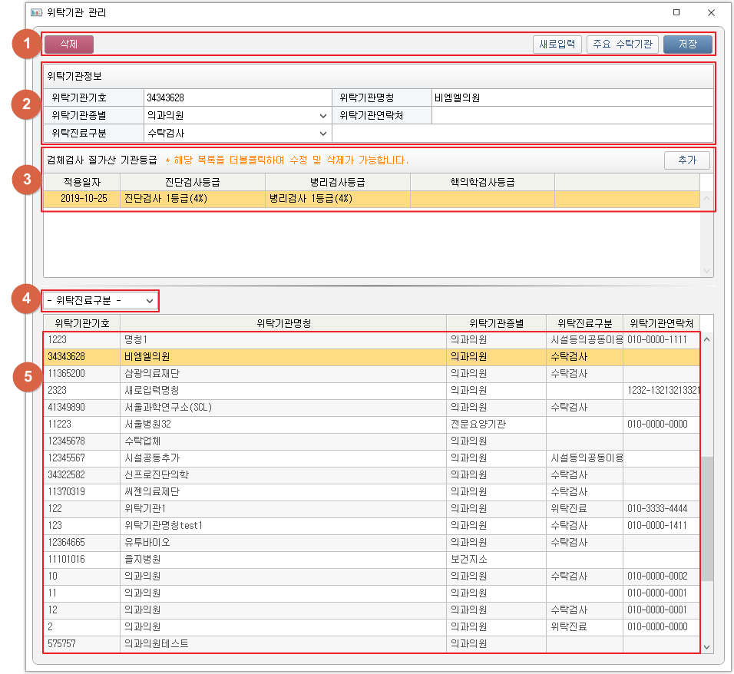Click the 위탁기관명칭 text field
This screenshot has height=674, width=734.
(x=571, y=98)
